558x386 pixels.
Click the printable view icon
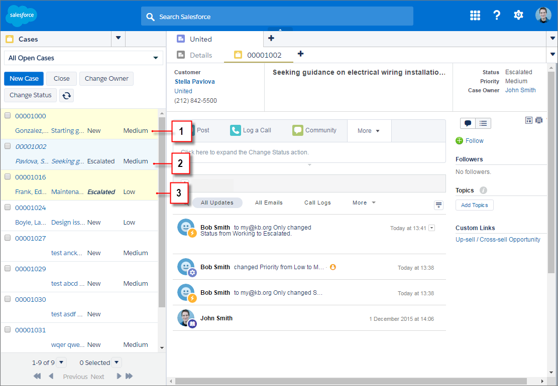pos(539,120)
